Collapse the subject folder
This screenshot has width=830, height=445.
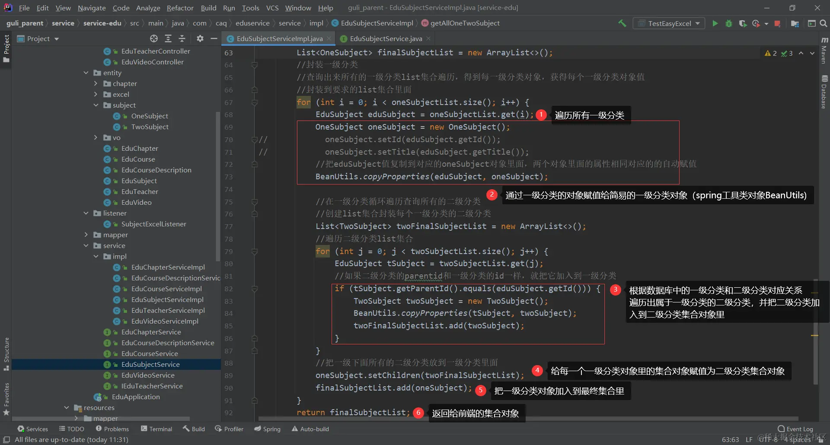click(x=96, y=105)
